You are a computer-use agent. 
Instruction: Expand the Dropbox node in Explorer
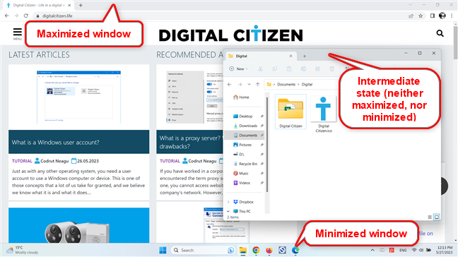228,202
